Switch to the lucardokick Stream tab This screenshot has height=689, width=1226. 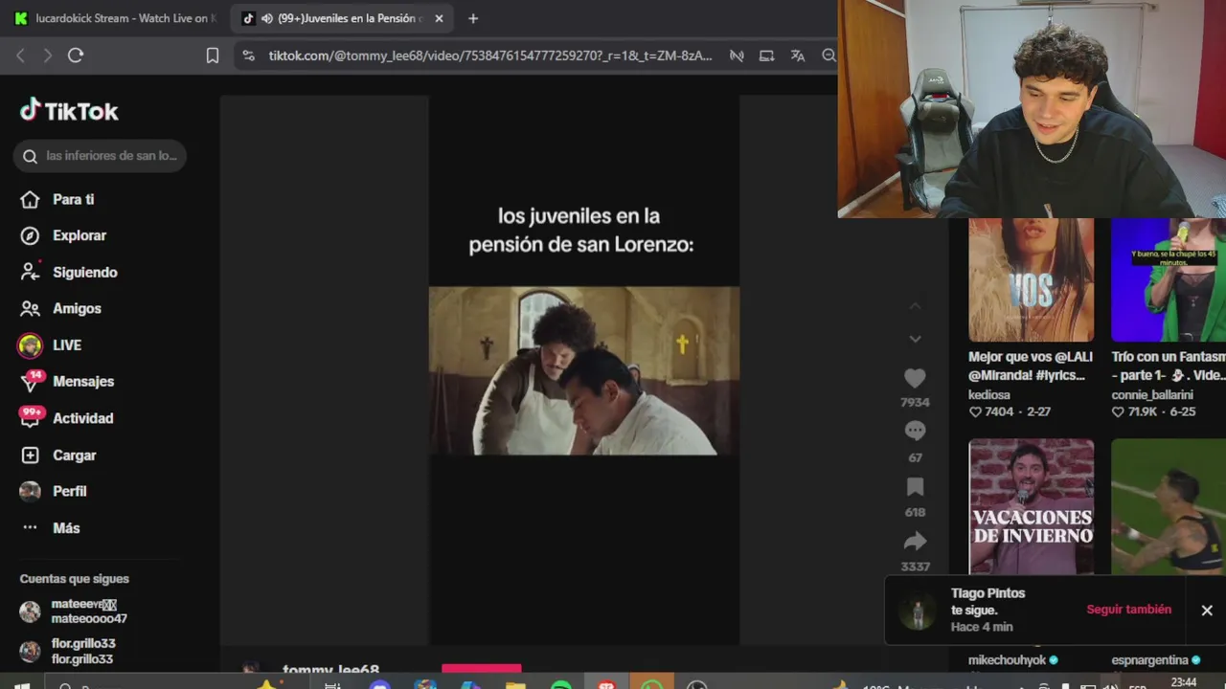click(115, 18)
